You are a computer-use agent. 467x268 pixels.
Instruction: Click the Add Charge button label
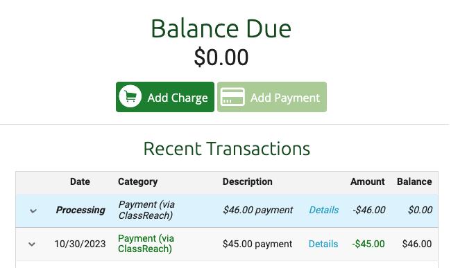[x=178, y=98]
